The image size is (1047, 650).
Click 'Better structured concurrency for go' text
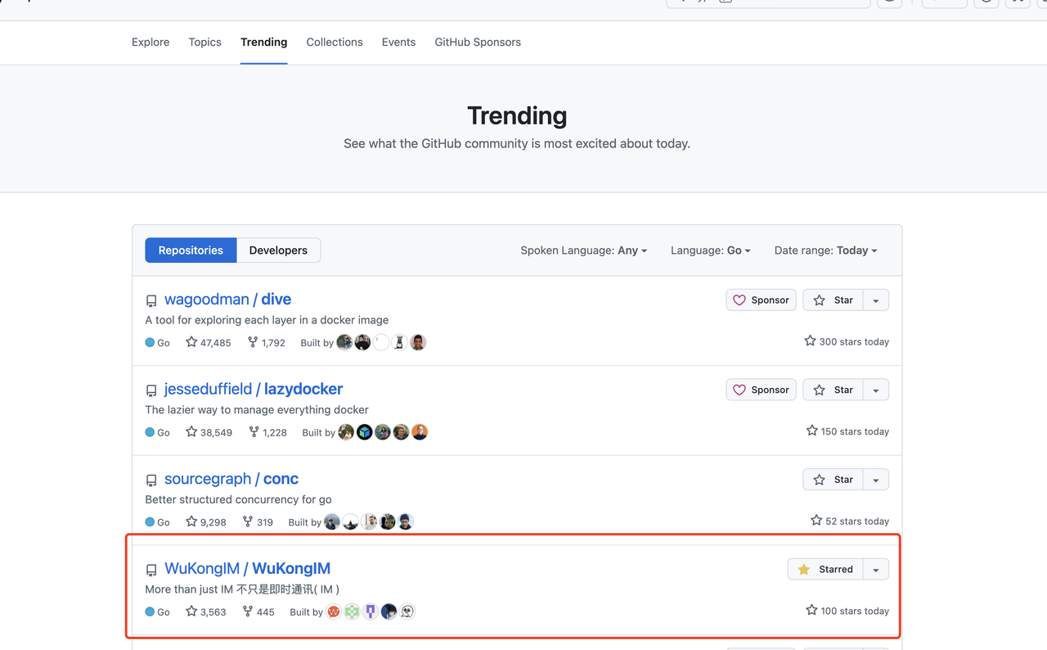tap(238, 499)
